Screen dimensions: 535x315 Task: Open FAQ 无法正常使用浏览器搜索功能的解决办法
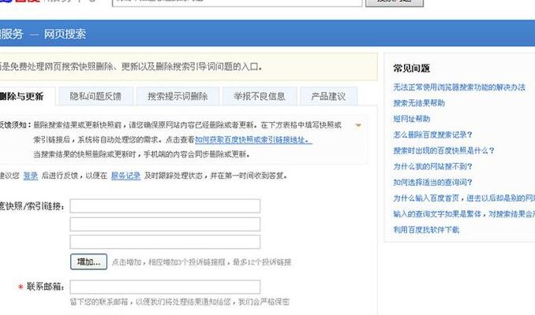coord(459,87)
